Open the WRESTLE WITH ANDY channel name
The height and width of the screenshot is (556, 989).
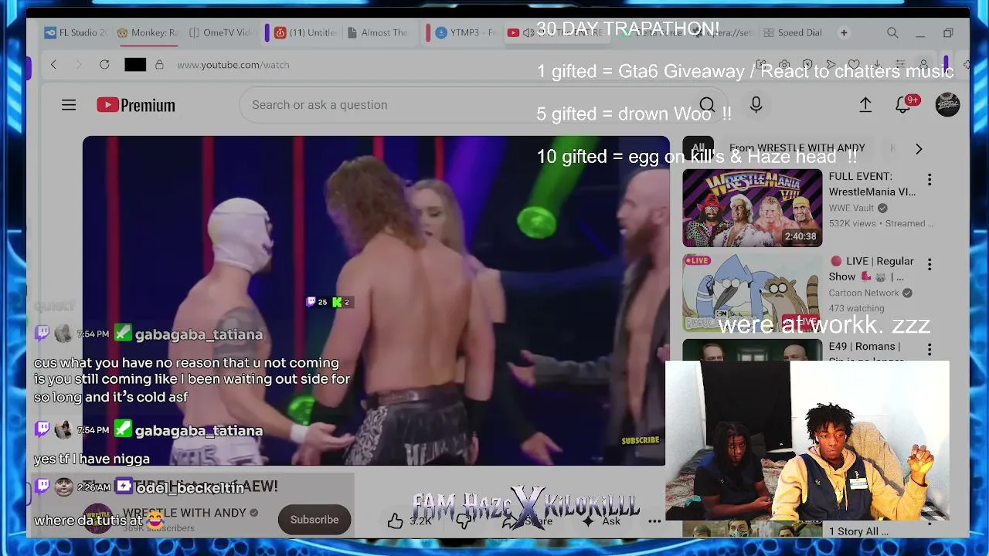[x=184, y=513]
